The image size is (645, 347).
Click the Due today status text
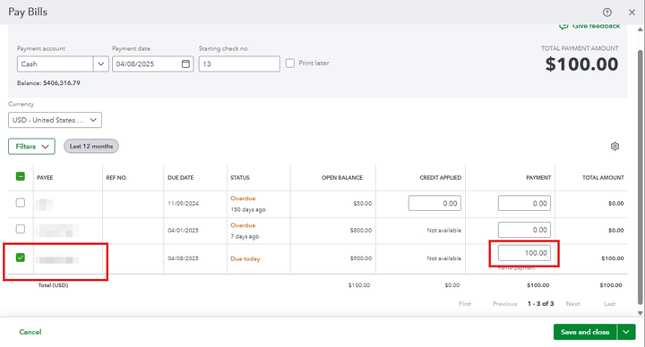(x=245, y=258)
